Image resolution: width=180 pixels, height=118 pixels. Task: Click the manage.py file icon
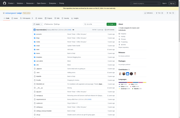pos(35,96)
